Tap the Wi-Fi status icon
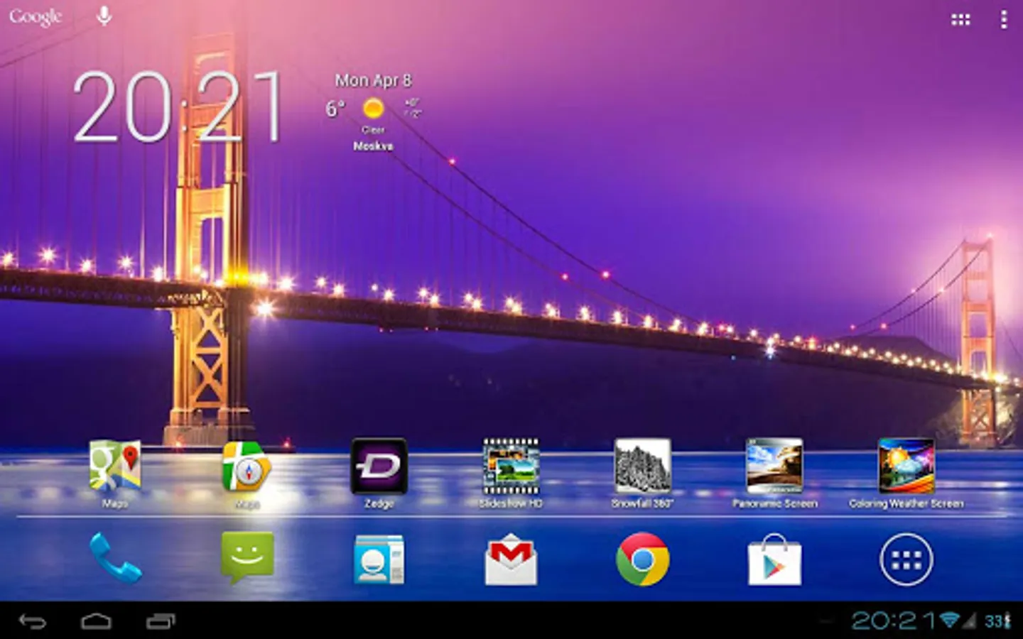 point(949,621)
